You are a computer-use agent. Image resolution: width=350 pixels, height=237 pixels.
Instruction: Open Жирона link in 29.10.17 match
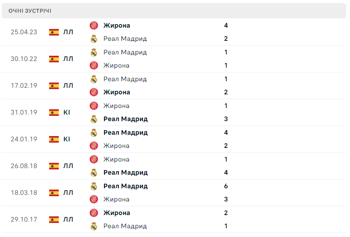pyautogui.click(x=117, y=213)
